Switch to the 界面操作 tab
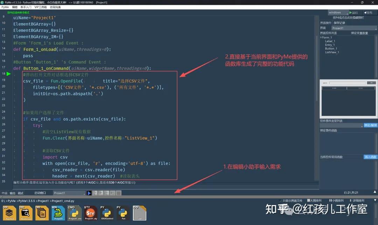Image resolution: width=378 pixels, height=225 pixels. (x=326, y=23)
